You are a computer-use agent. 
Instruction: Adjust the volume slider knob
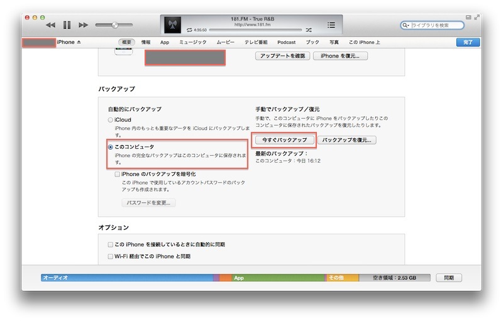(115, 25)
